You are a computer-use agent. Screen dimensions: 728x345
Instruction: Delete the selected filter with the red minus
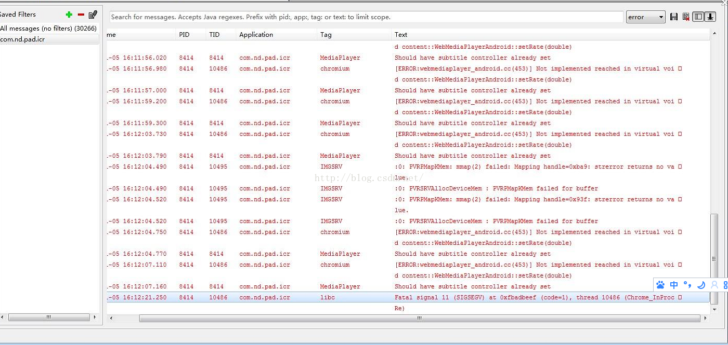point(81,15)
